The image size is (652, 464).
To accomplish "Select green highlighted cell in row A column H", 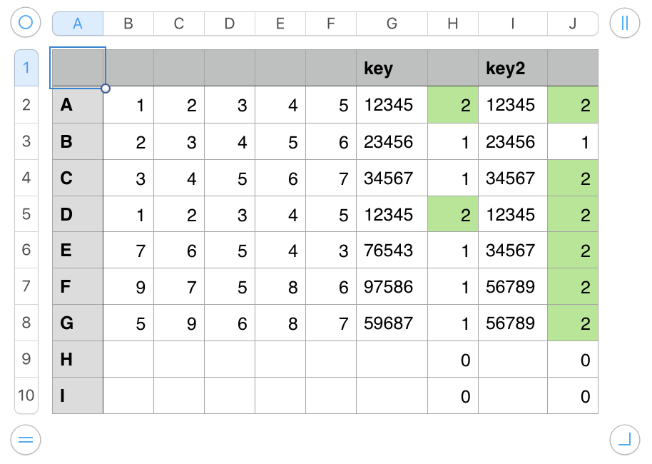I will tap(452, 106).
